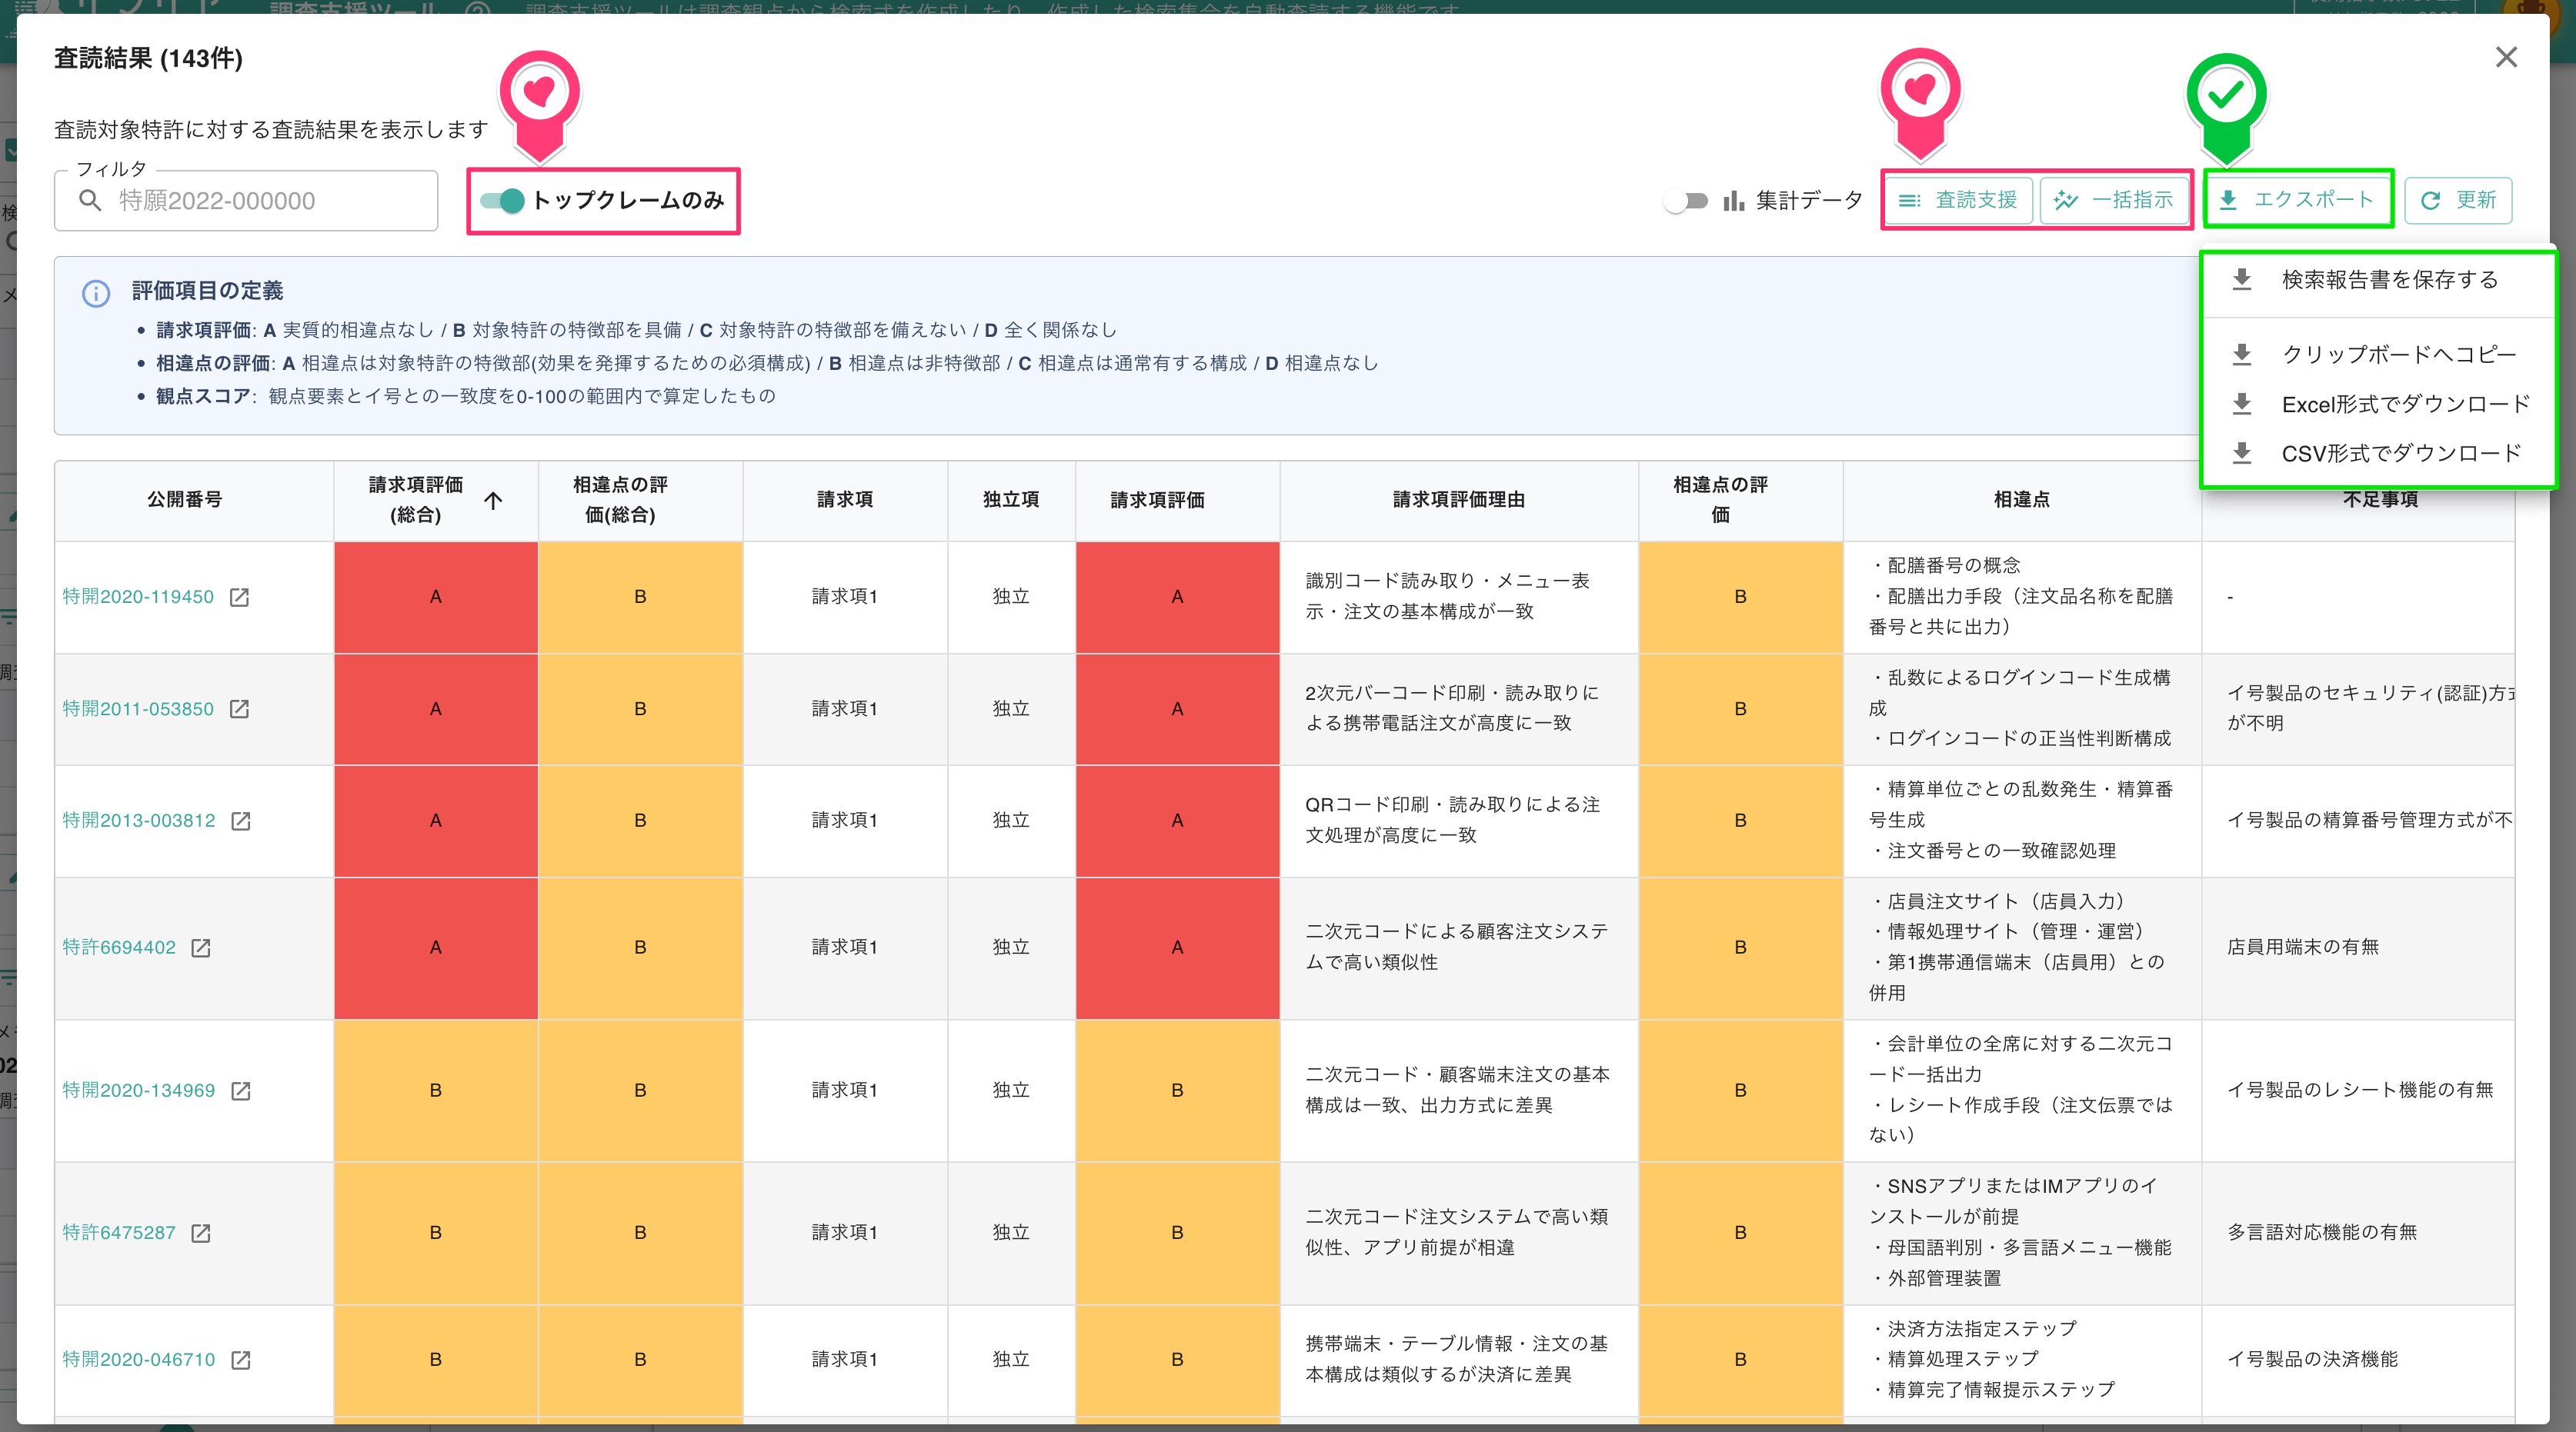Open external link icon for 特許6475287
This screenshot has width=2576, height=1432.
coord(201,1233)
